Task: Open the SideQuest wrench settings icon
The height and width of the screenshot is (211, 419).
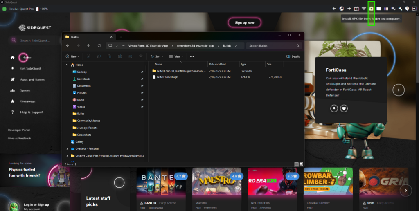Action: pyautogui.click(x=401, y=9)
